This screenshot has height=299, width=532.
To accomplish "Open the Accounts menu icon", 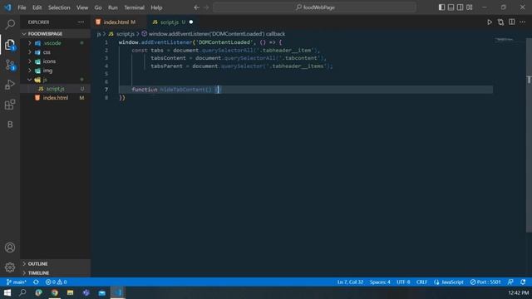I will pos(10,248).
